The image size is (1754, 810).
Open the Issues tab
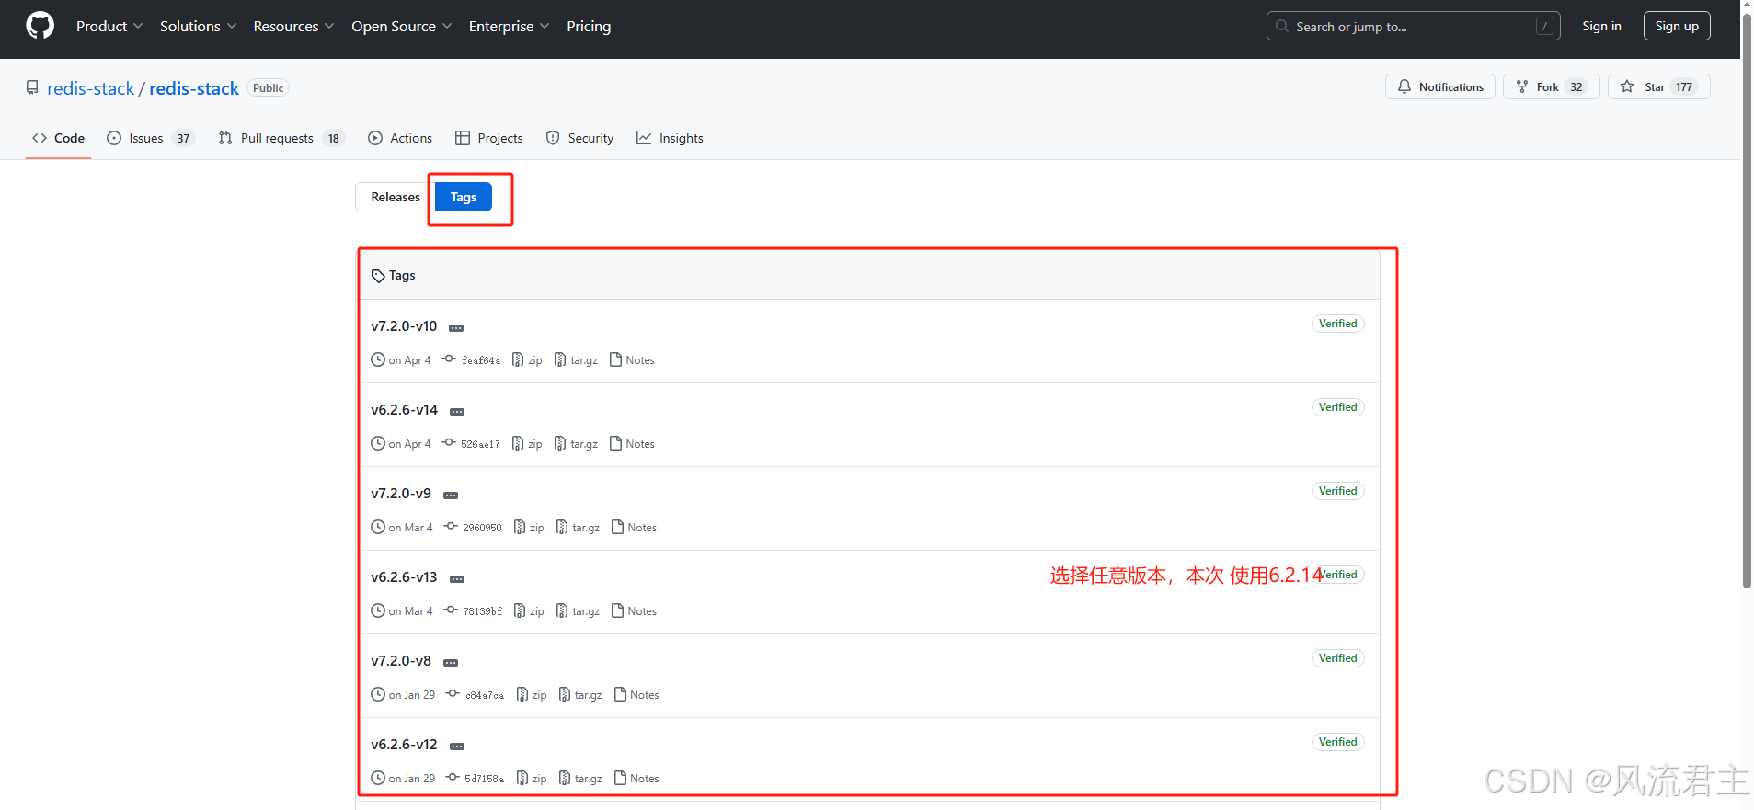click(150, 138)
